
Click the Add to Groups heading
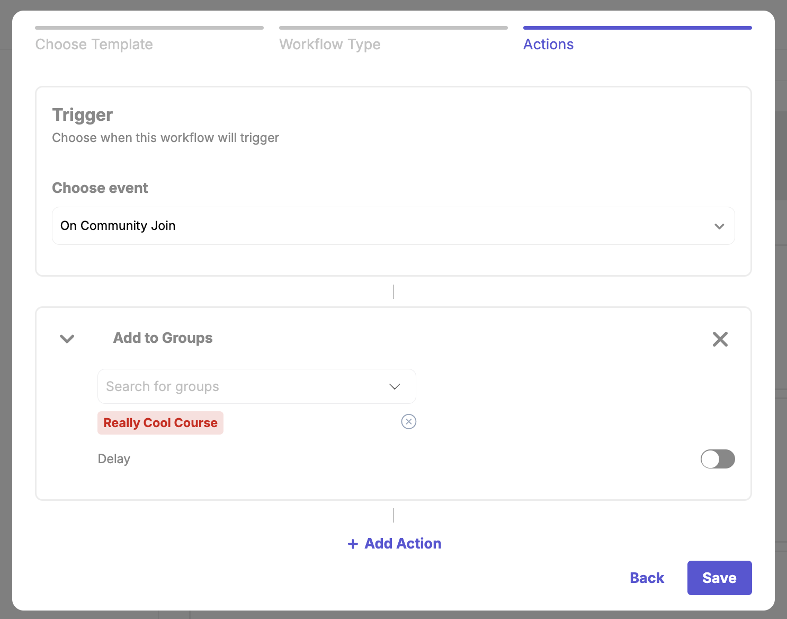163,338
